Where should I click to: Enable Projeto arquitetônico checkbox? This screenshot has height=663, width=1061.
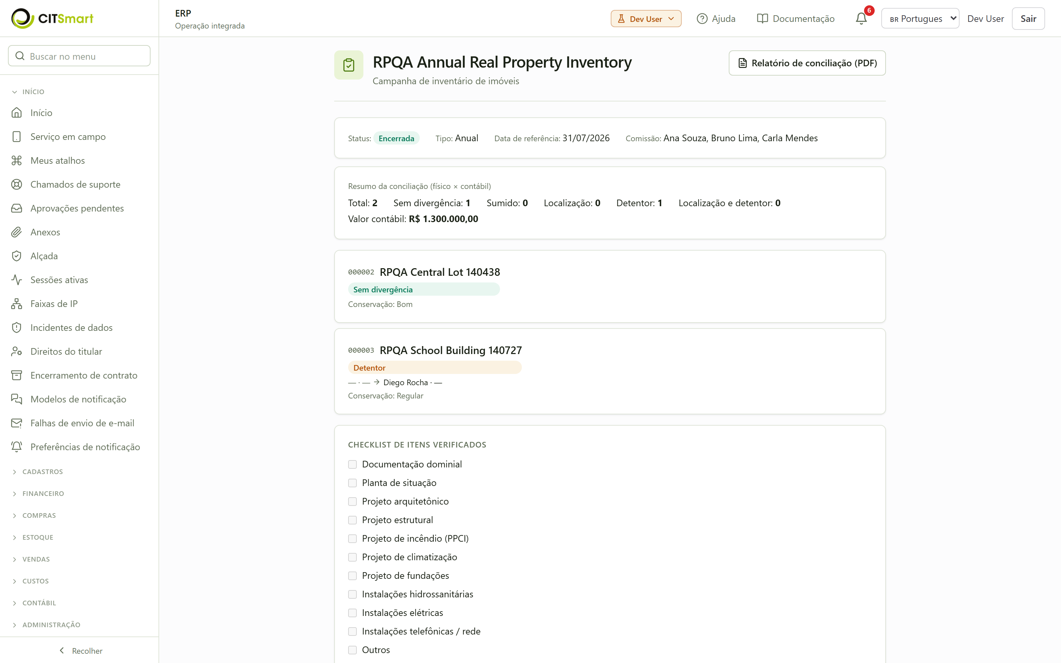tap(352, 502)
